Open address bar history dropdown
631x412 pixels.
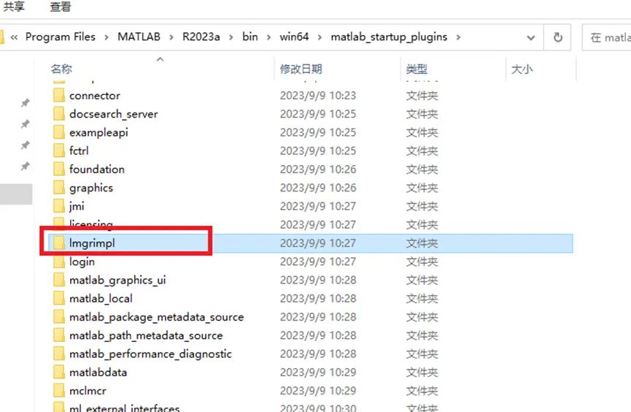tap(531, 38)
